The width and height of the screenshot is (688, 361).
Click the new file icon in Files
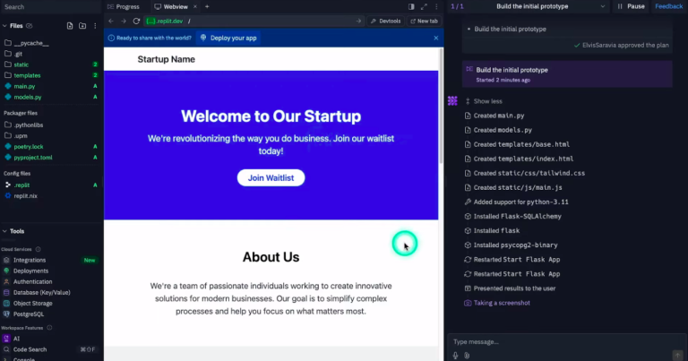(x=70, y=26)
